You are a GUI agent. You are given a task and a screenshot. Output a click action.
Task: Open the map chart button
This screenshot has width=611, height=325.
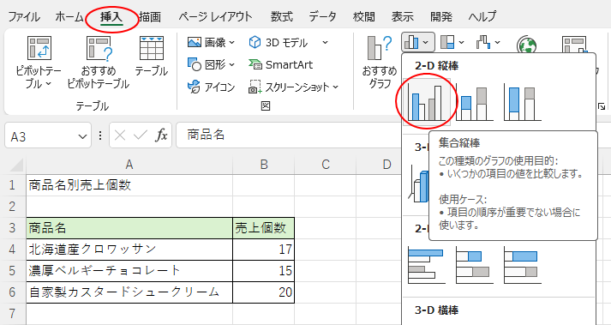[526, 44]
